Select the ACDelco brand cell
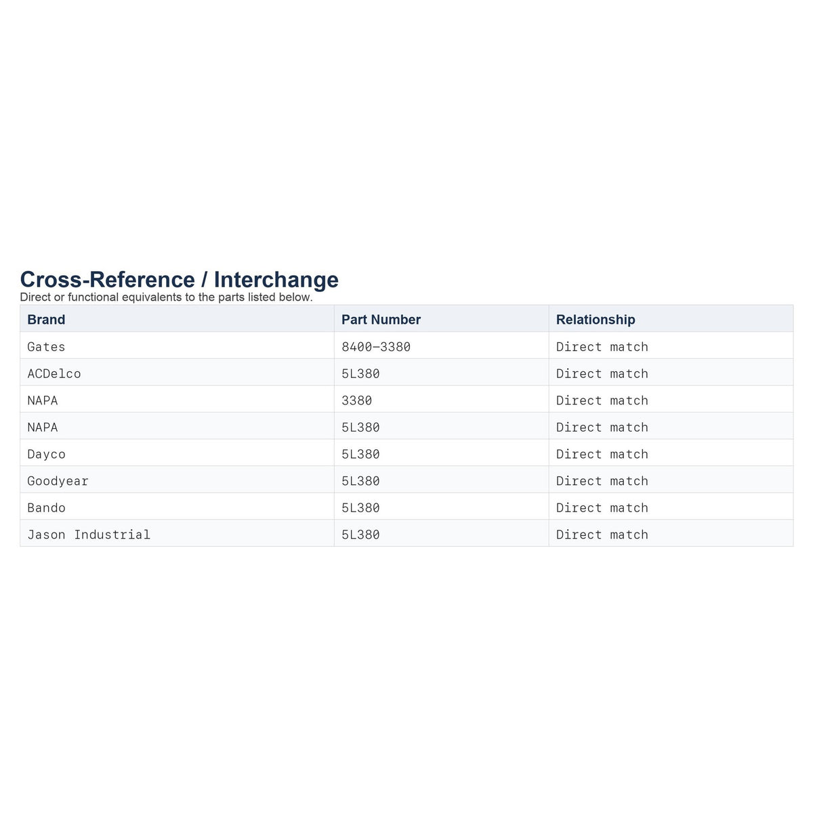The height and width of the screenshot is (813, 813). (177, 373)
